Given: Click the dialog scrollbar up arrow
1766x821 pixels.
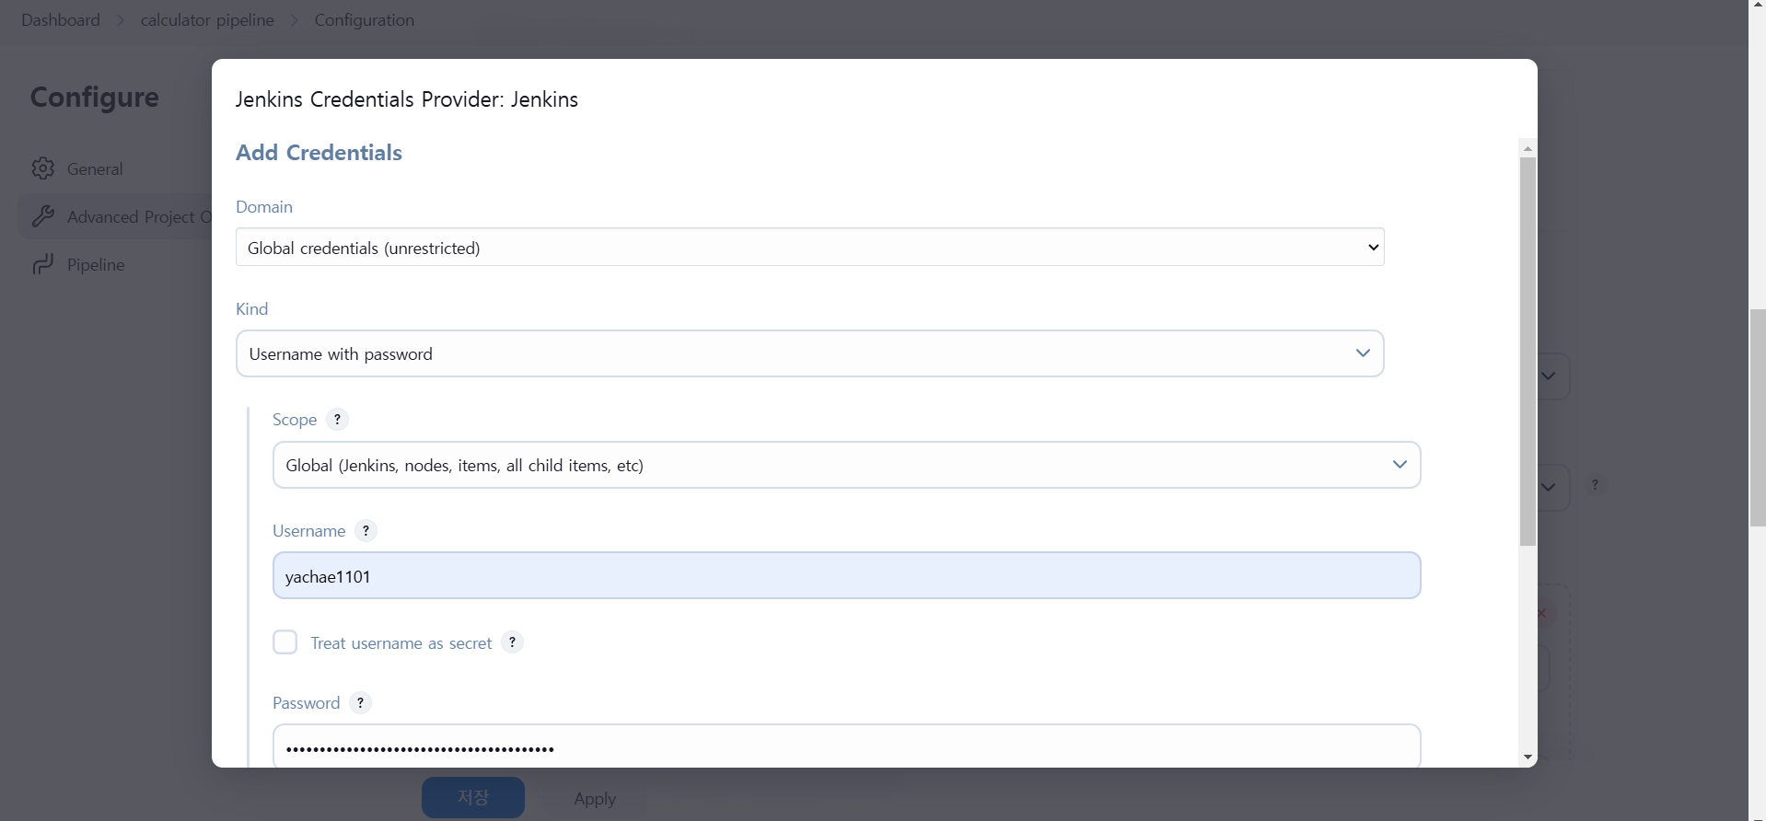Looking at the screenshot, I should (1528, 148).
